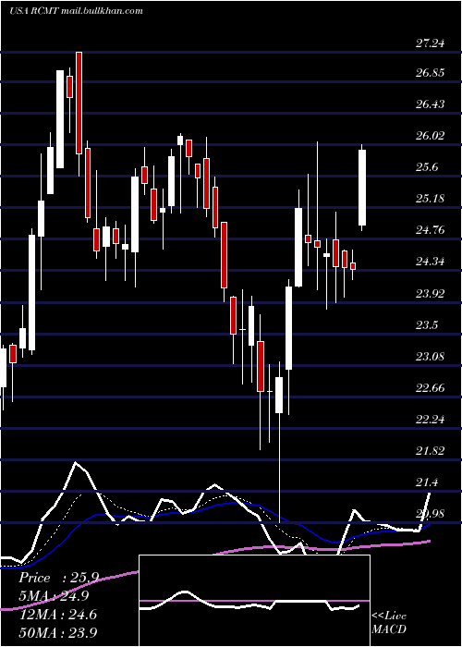Click the 21.4 price axis label

tap(427, 482)
